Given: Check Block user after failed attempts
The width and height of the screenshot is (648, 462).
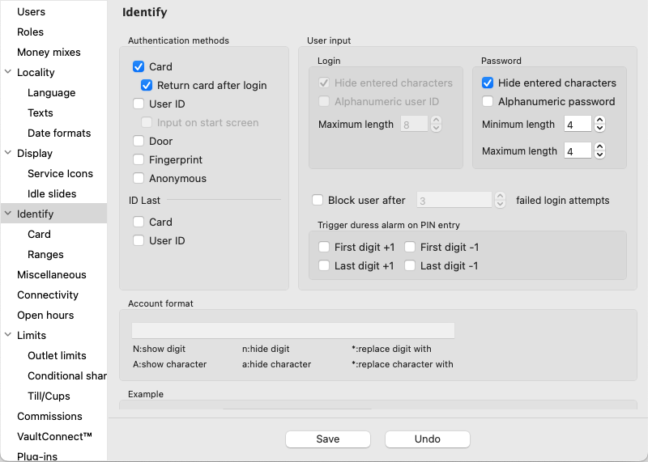Looking at the screenshot, I should pos(318,201).
